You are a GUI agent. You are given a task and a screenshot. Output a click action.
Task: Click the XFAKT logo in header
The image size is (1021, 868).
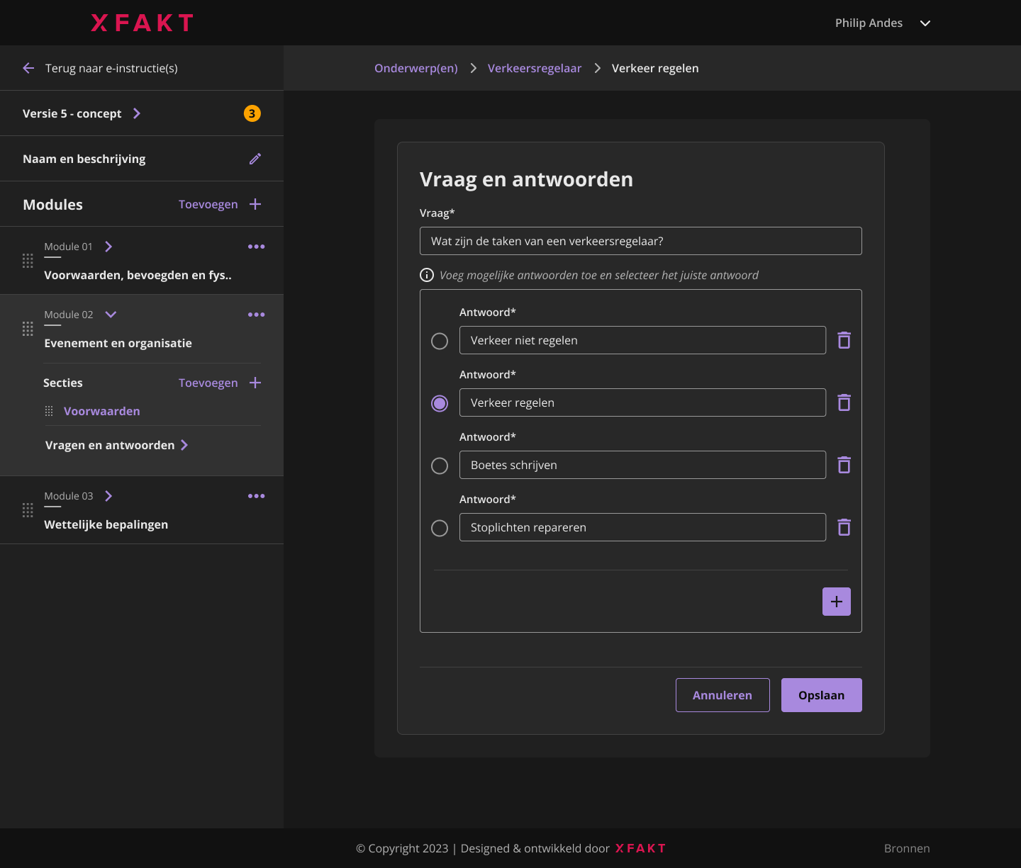click(x=142, y=23)
